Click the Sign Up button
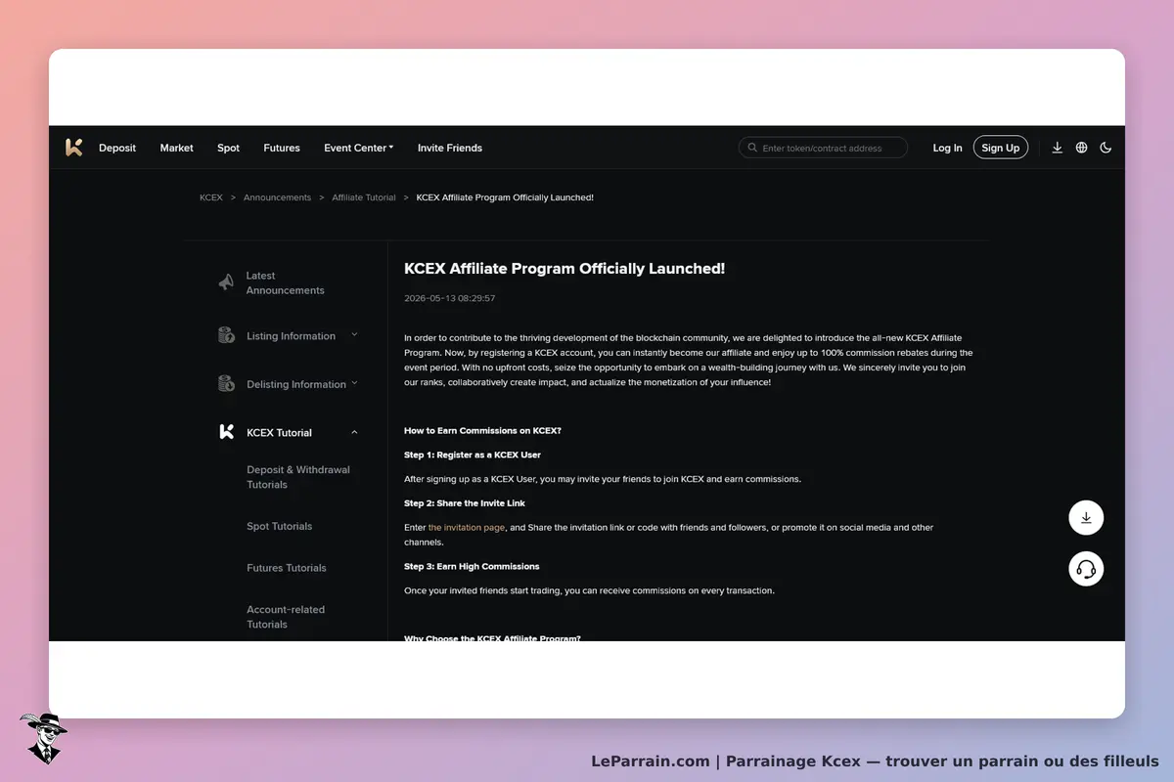The image size is (1174, 782). point(1000,148)
